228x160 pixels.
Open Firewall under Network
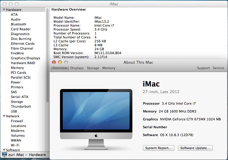17,121
